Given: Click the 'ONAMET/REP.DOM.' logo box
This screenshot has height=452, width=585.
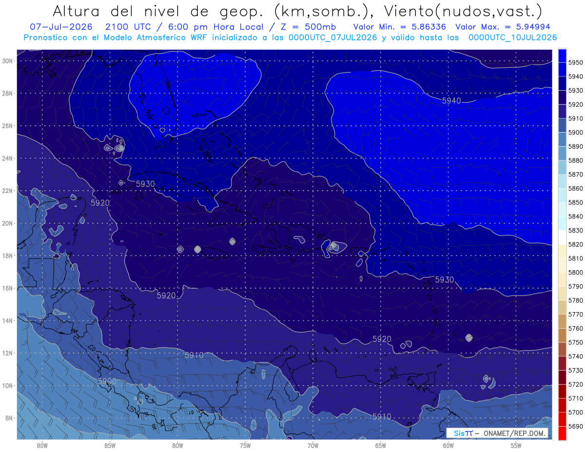Looking at the screenshot, I should pyautogui.click(x=497, y=433).
